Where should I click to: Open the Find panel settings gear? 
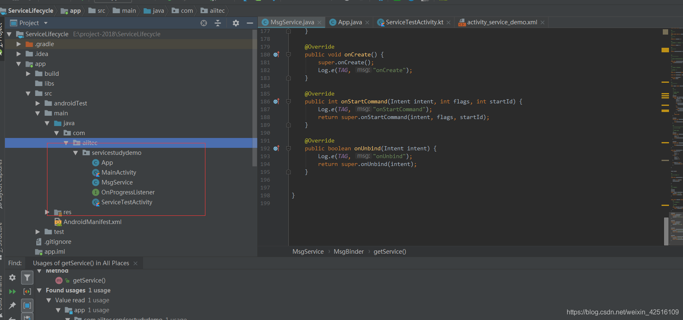(x=12, y=278)
